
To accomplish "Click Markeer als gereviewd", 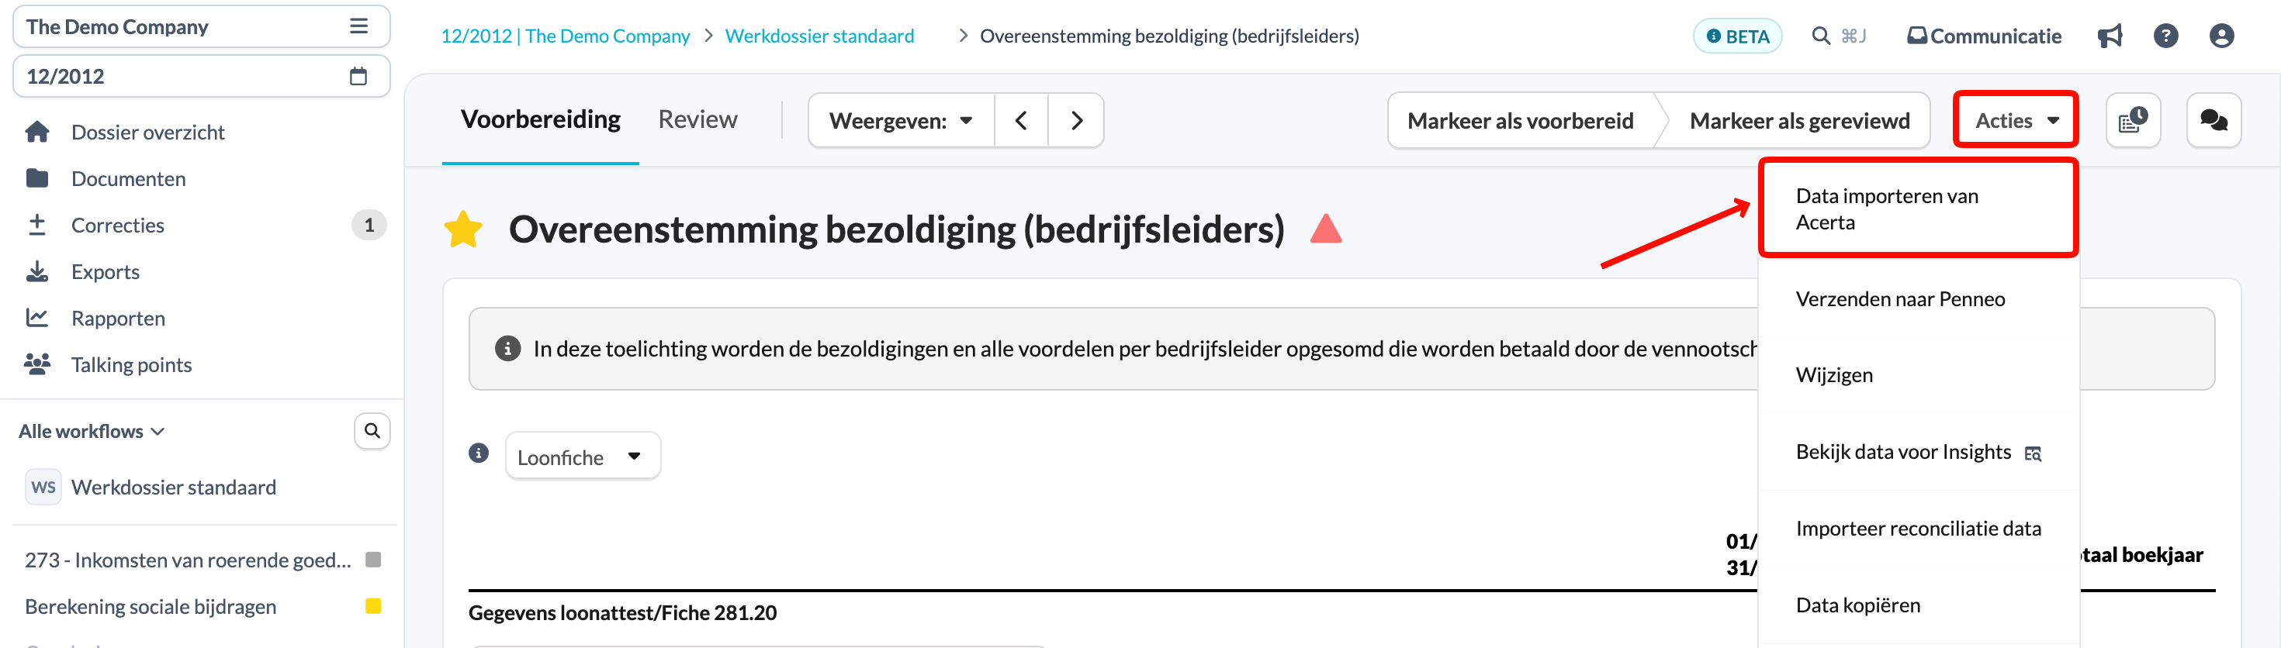I will [1798, 120].
